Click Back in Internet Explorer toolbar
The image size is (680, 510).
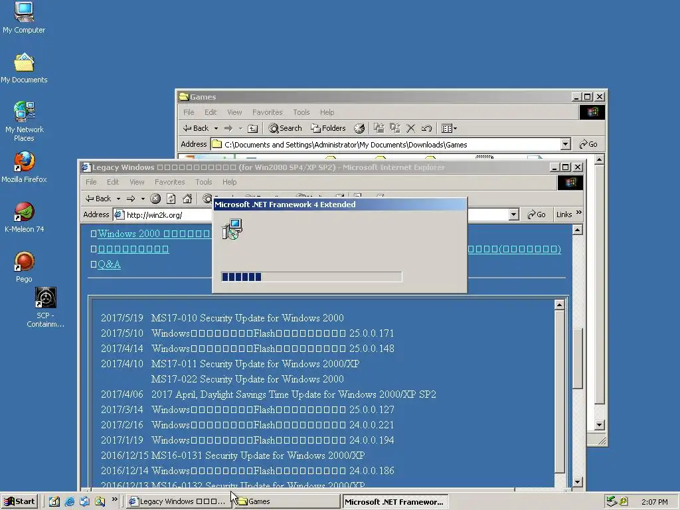98,199
